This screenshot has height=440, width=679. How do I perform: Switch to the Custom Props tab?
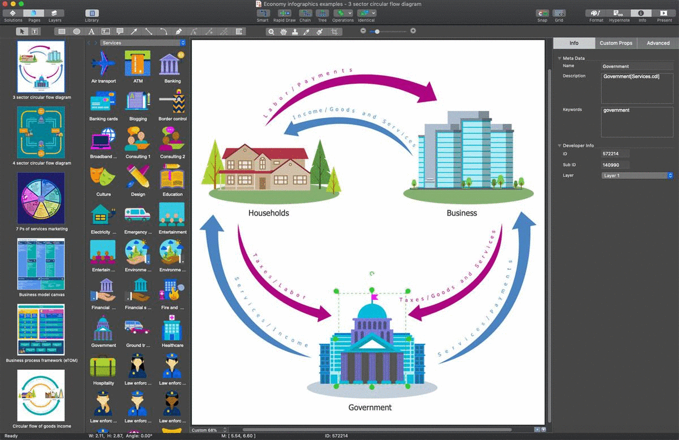(616, 43)
